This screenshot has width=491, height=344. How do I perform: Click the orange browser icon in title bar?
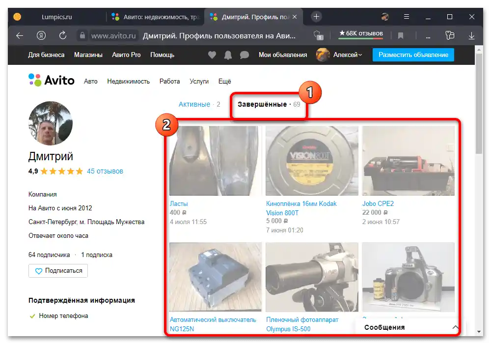point(17,17)
